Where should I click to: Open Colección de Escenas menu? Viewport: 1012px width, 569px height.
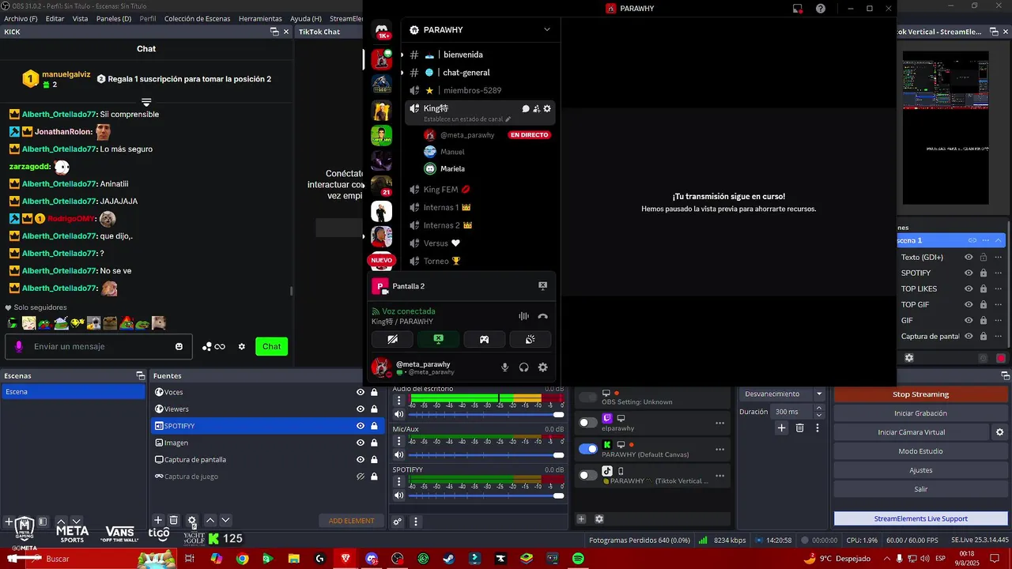pos(198,18)
